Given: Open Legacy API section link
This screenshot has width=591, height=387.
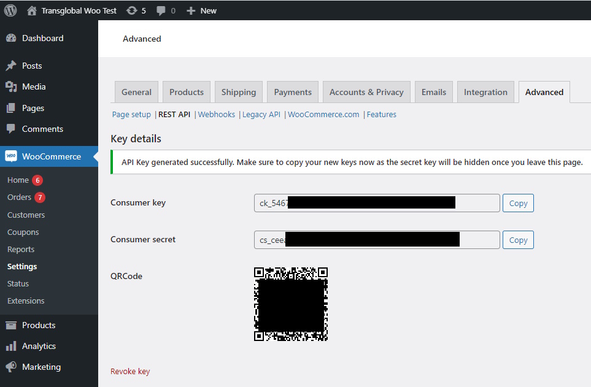Looking at the screenshot, I should [x=261, y=115].
